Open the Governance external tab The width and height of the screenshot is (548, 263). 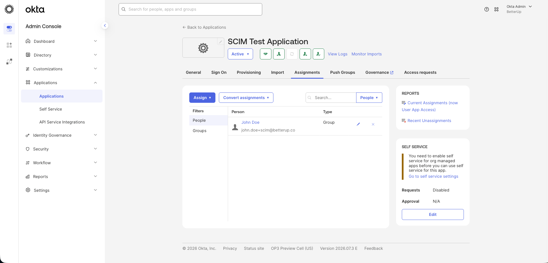(379, 72)
